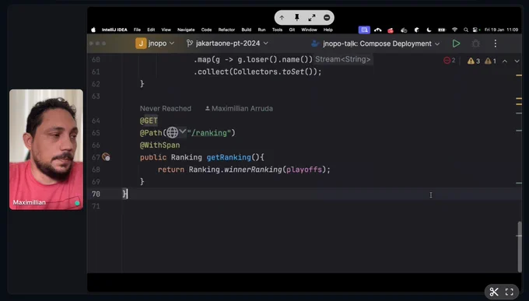Open macOS Spotlight search icon
Screen dimensions: 529x301
466,30
